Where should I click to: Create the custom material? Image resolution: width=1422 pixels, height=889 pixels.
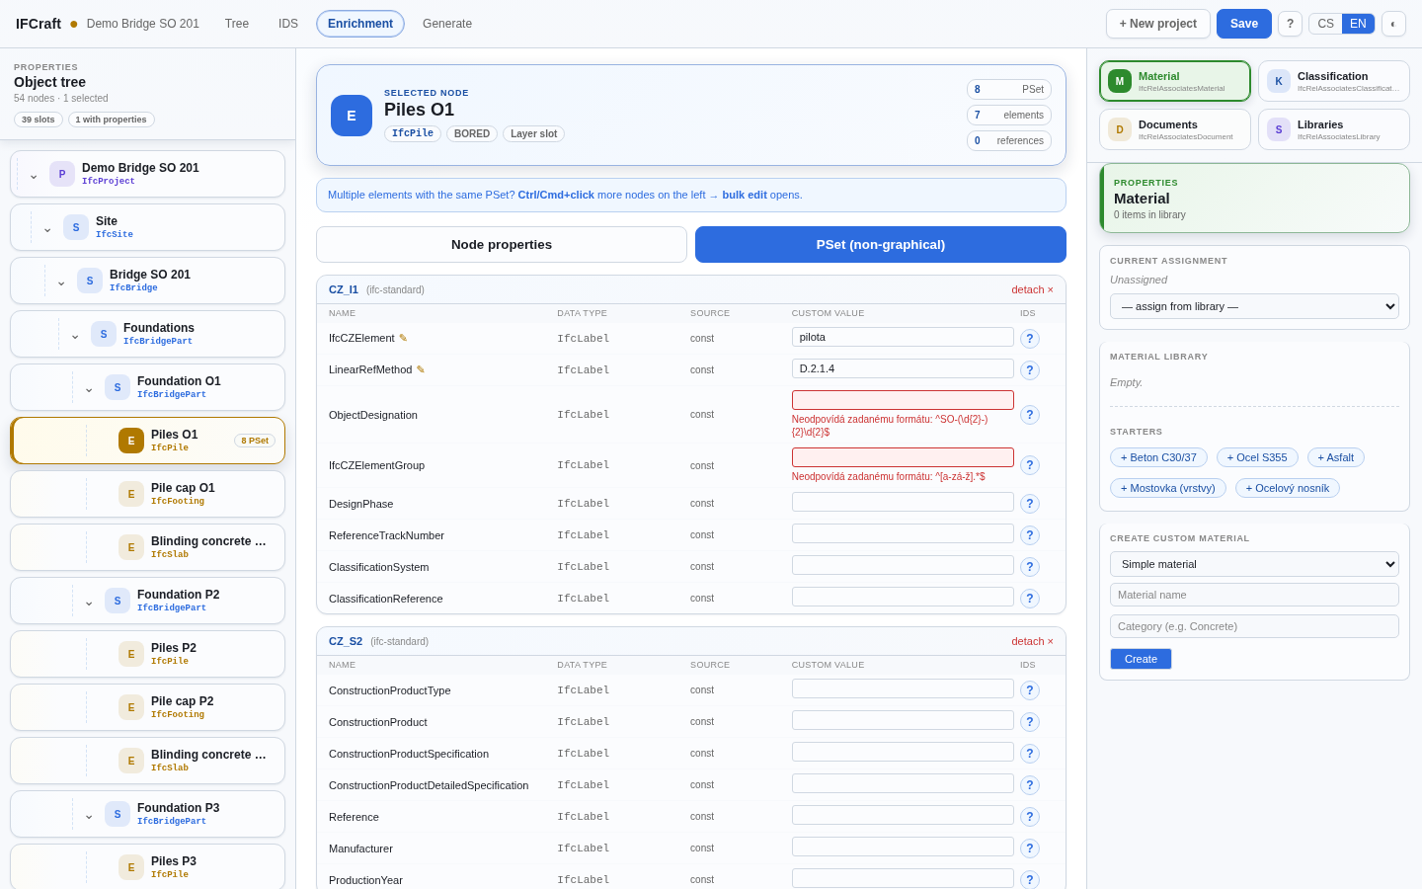pos(1141,659)
